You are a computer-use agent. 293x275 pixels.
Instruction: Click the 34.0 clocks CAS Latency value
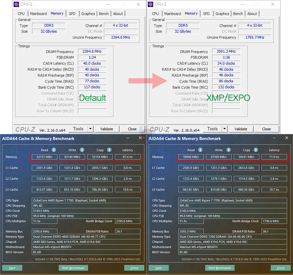[226, 63]
